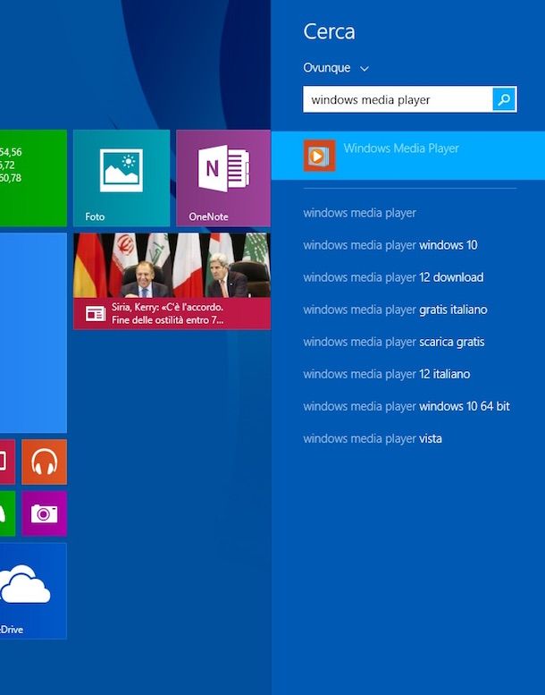This screenshot has height=695, width=545.
Task: Open the OneNote tile
Action: point(223,178)
